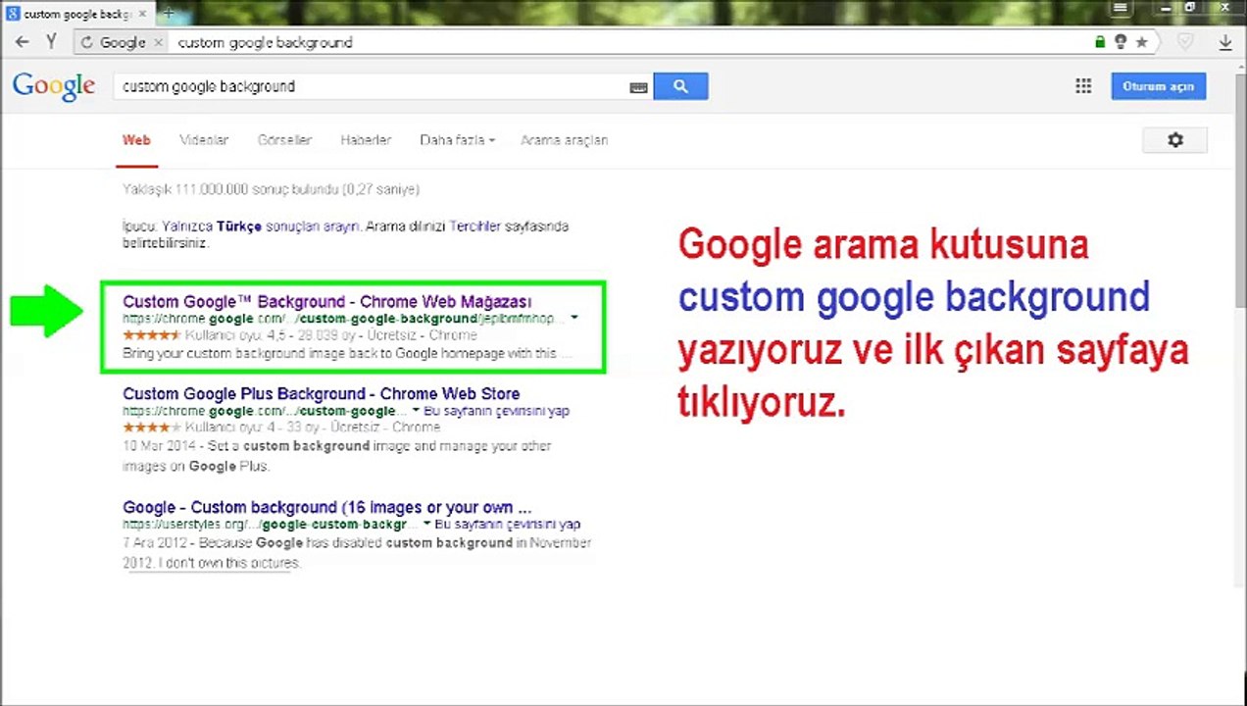Image resolution: width=1247 pixels, height=706 pixels.
Task: Click the 'Bring your custom background image back' snippet
Action: [347, 353]
